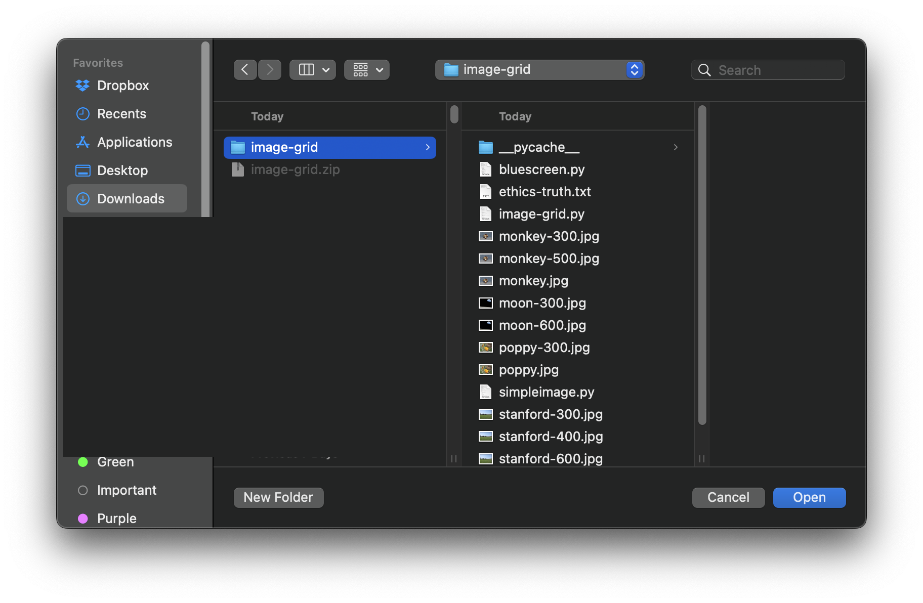Select the ethics-truth.txt file
923x603 pixels.
coord(544,191)
